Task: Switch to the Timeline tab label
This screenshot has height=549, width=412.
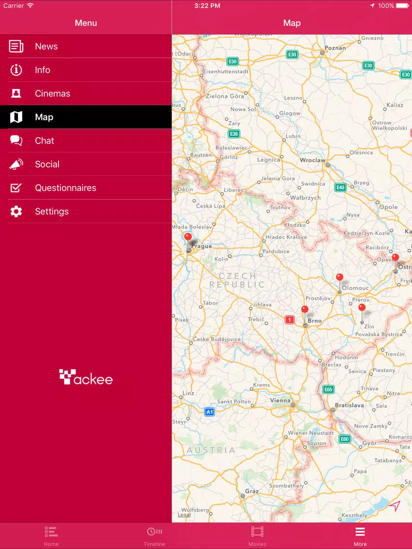Action: [154, 544]
